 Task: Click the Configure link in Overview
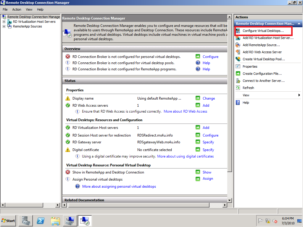pyautogui.click(x=210, y=56)
